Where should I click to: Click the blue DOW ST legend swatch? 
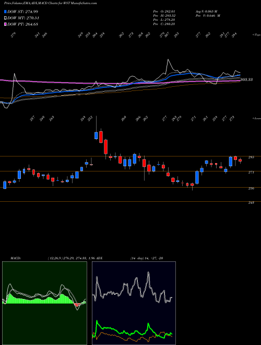click(5, 11)
